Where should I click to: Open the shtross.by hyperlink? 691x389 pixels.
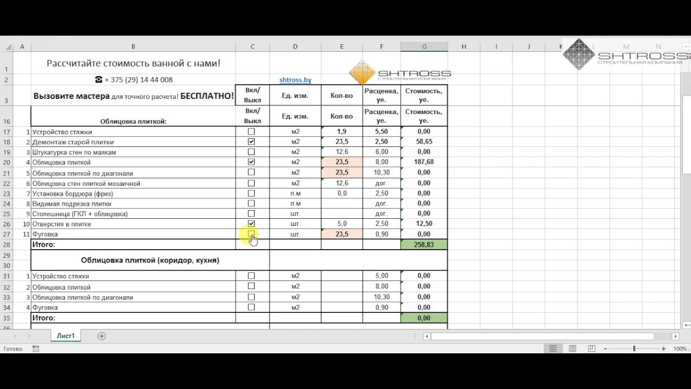point(295,80)
